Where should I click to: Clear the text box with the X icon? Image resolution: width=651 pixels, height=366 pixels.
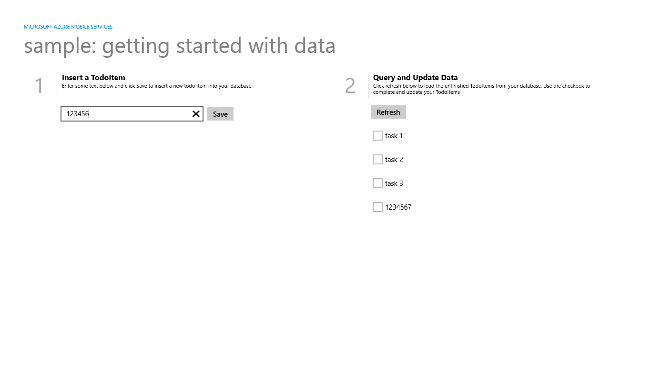click(x=196, y=114)
